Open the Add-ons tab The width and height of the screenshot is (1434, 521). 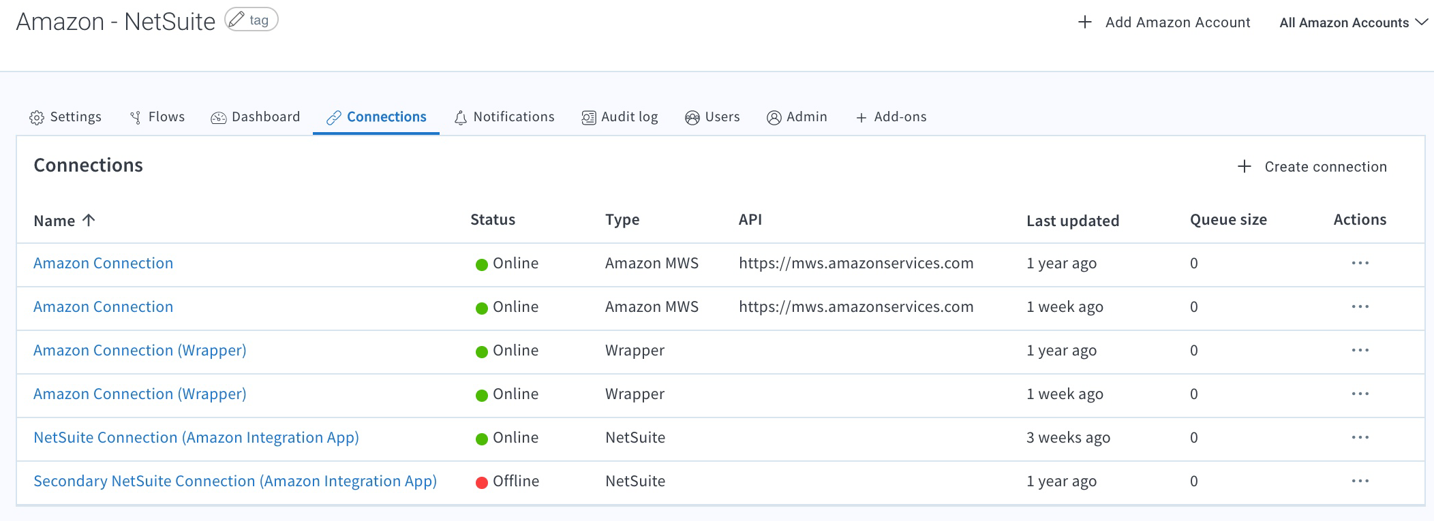tap(891, 117)
